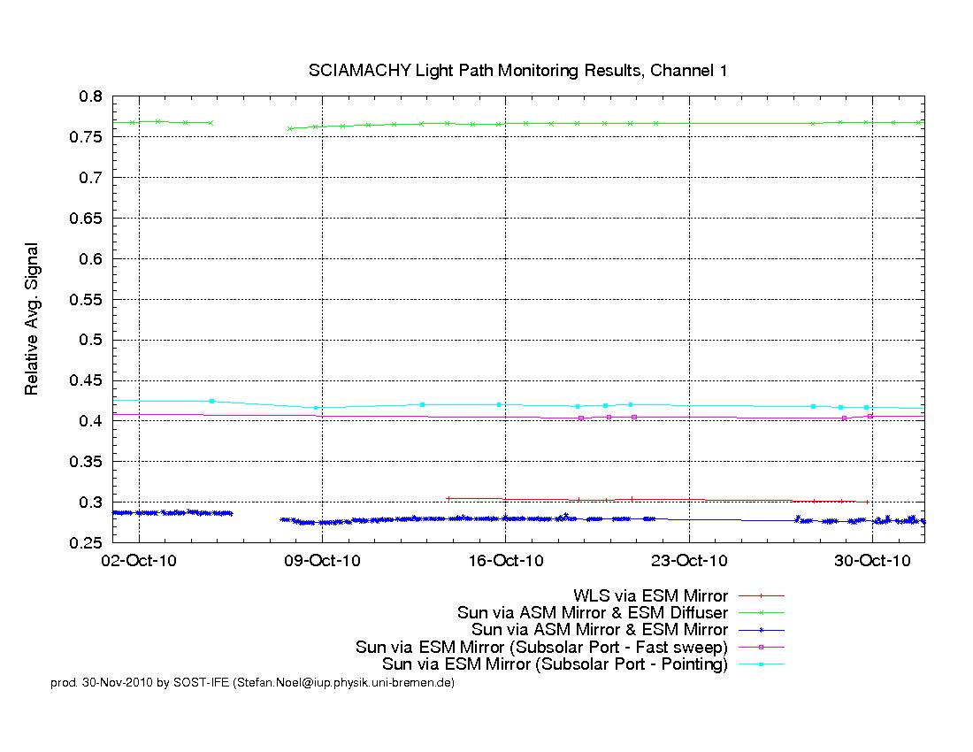
Task: Click the production credit line with Stefan.Noel email
Action: point(253,683)
